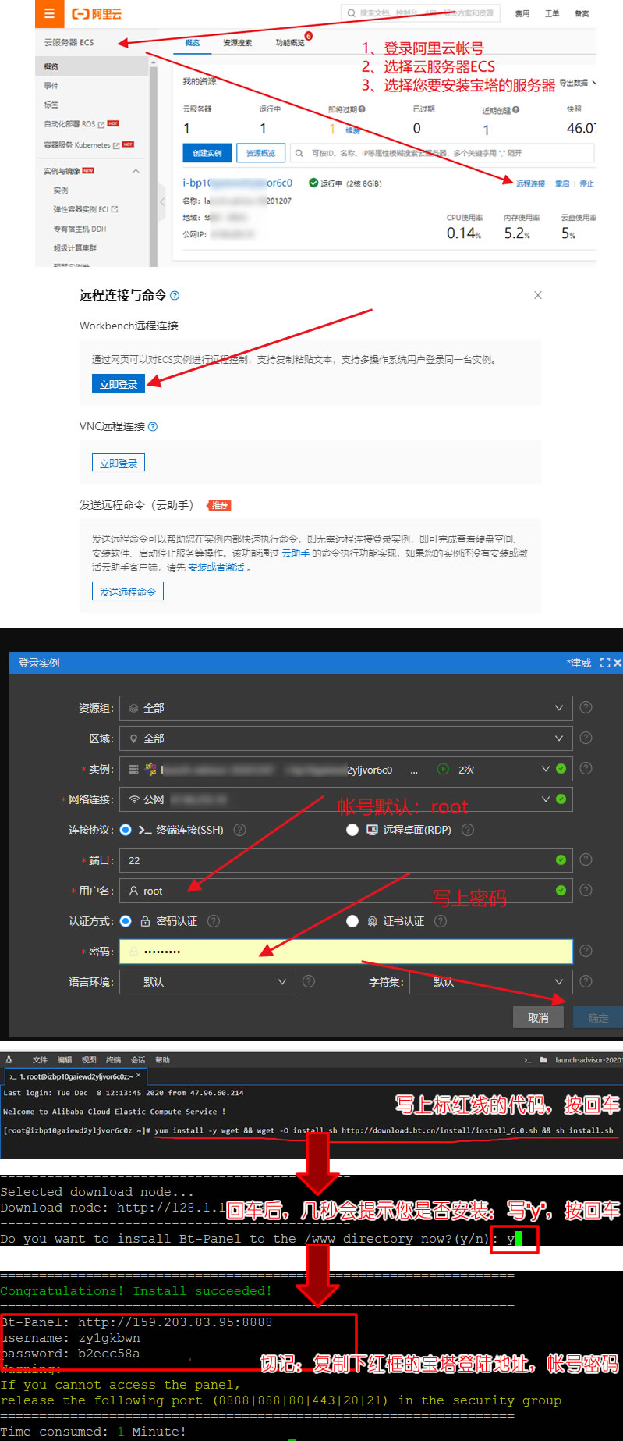Click the Alibaba Cloud logo
Viewport: 623px width, 1441px height.
[x=97, y=14]
